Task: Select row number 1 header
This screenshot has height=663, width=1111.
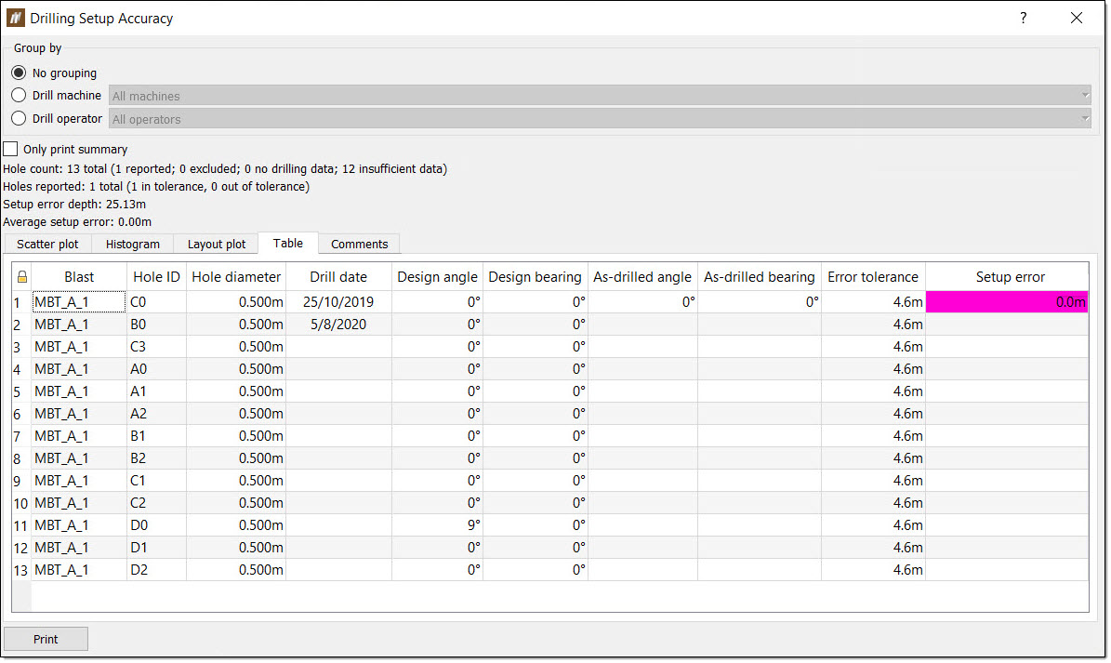Action: (21, 302)
